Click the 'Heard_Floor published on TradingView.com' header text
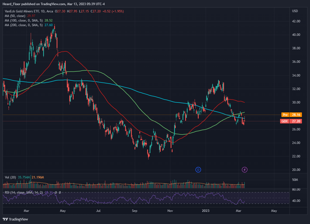Image resolution: width=310 pixels, height=224 pixels. point(34,4)
